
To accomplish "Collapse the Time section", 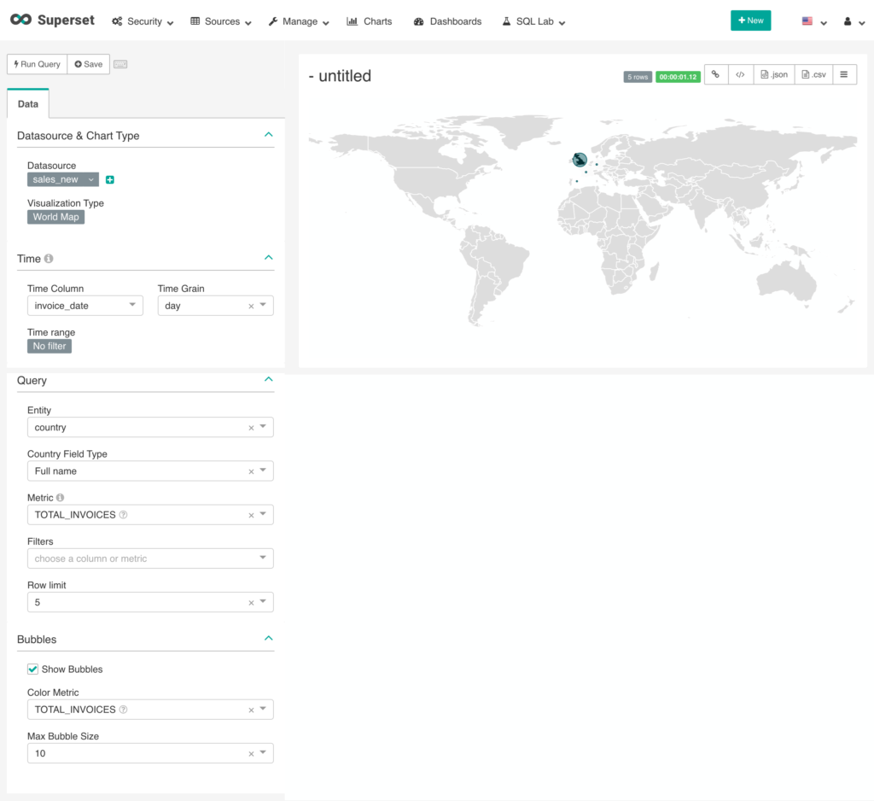I will [x=268, y=258].
